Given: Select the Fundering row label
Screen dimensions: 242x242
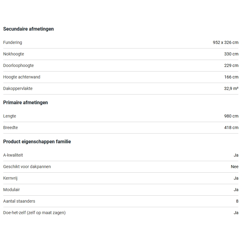Looking at the screenshot, I should (x=13, y=43).
